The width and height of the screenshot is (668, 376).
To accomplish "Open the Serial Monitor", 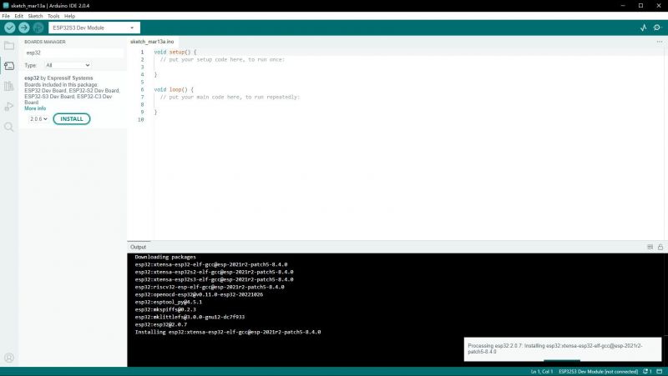I will (657, 28).
